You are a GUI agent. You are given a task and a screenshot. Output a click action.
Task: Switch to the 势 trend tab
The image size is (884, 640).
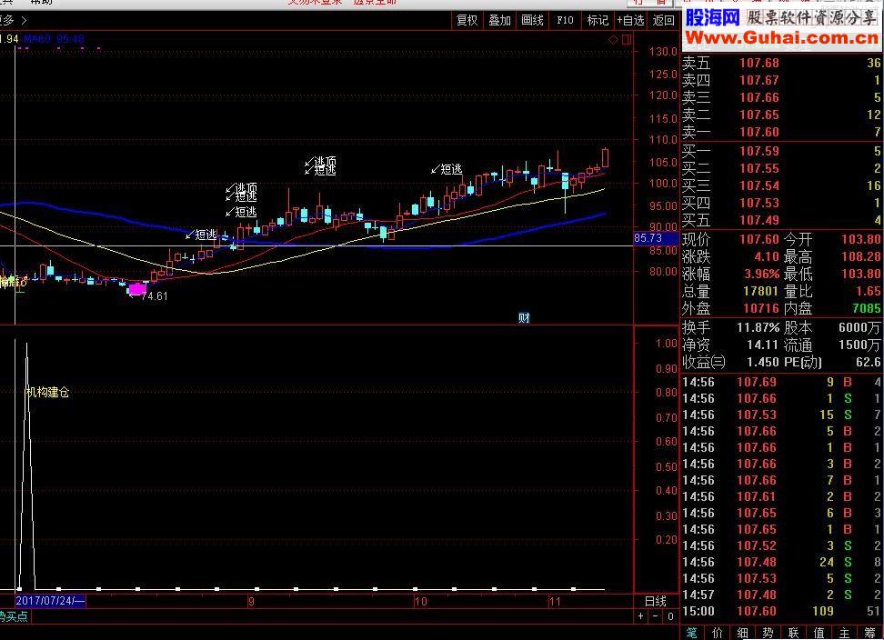768,633
